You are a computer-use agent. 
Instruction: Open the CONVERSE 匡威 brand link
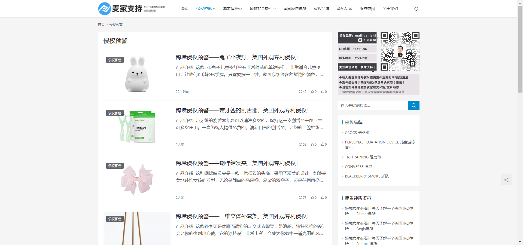[358, 167]
